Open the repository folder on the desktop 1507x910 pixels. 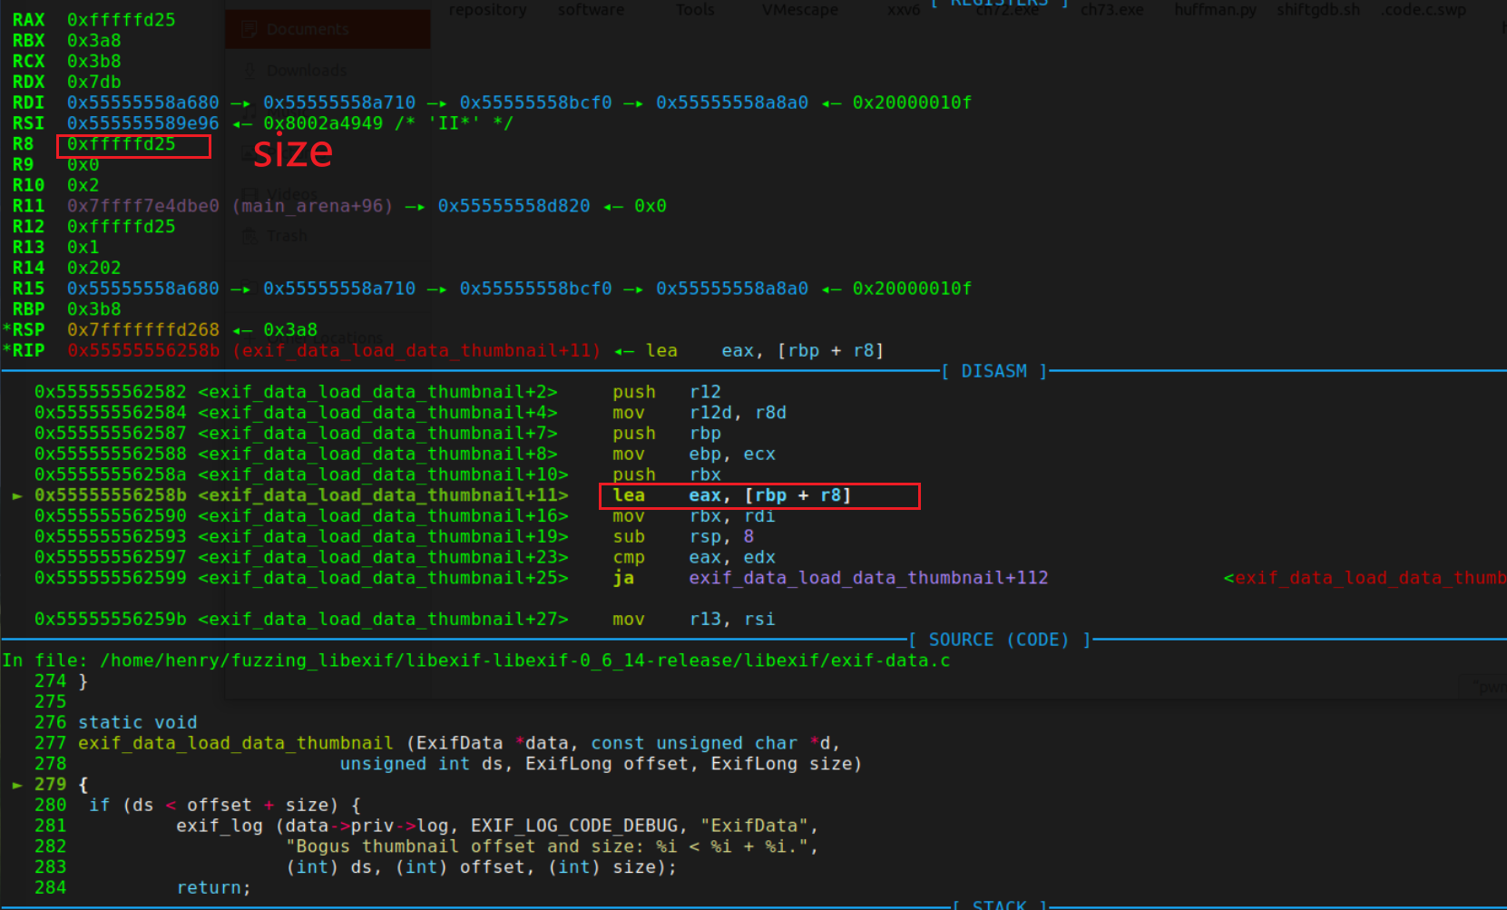pyautogui.click(x=487, y=10)
